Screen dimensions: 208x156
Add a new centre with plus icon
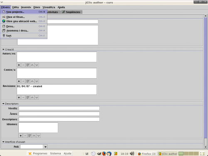19,81
